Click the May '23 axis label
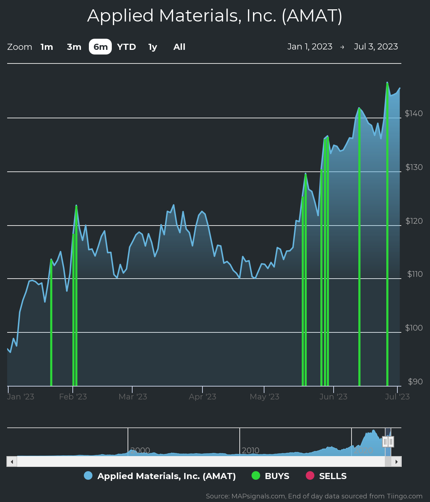Screen dimensions: 430x502 tap(264, 397)
